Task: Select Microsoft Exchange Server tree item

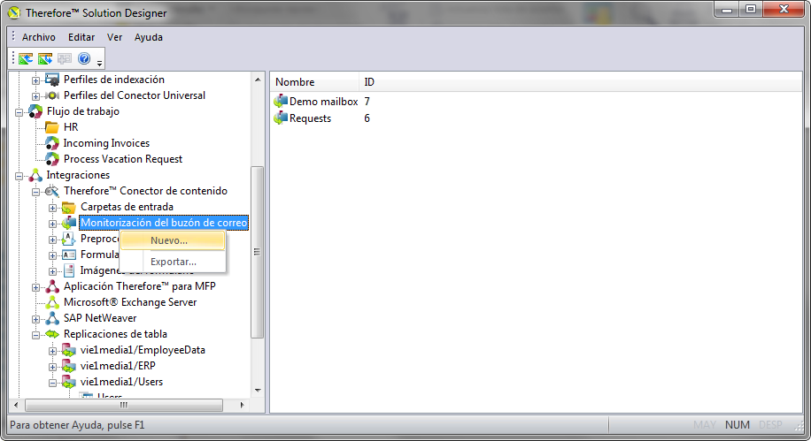Action: click(x=130, y=302)
